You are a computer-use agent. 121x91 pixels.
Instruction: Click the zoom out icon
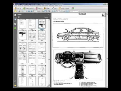click(x=53, y=11)
